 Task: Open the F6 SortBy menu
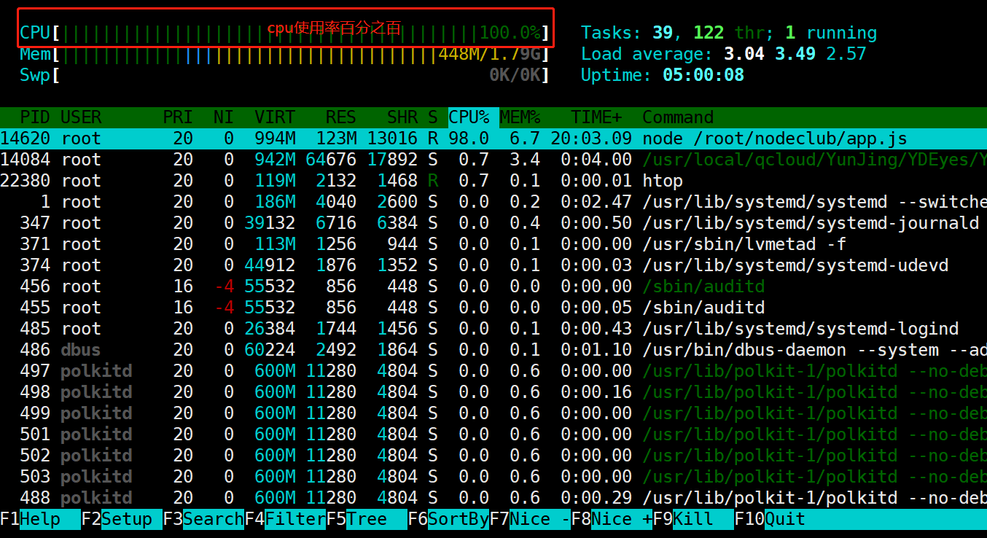pyautogui.click(x=448, y=519)
